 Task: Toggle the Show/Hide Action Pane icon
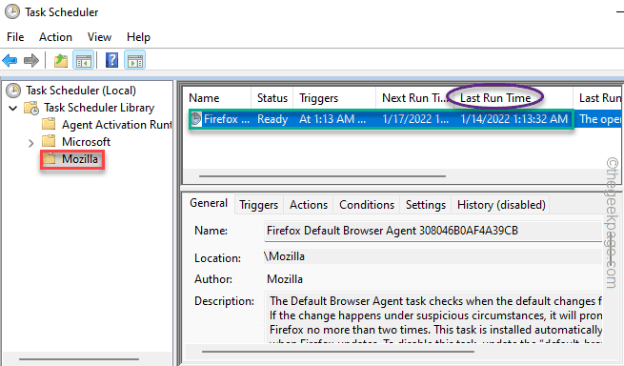135,61
